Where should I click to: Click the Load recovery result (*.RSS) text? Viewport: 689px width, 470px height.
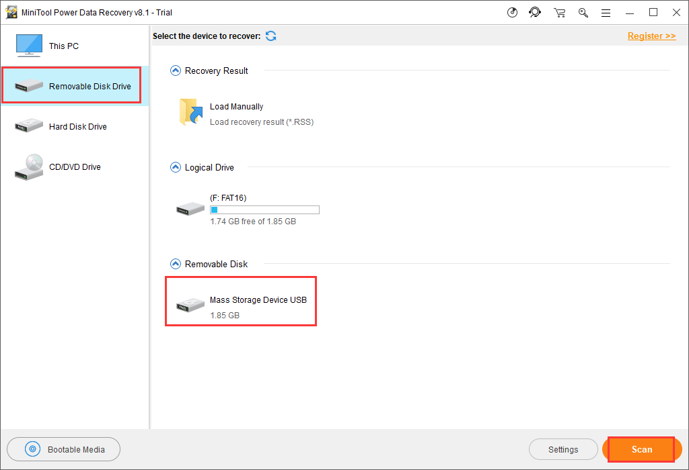(x=262, y=122)
